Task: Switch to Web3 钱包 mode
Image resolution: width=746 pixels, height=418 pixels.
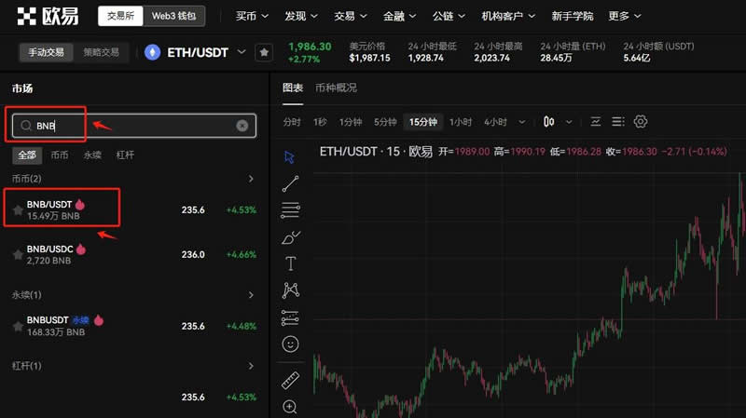Action: coord(173,16)
